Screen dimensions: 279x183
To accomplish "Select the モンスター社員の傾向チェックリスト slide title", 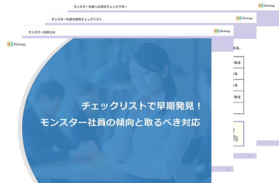I will point(76,20).
